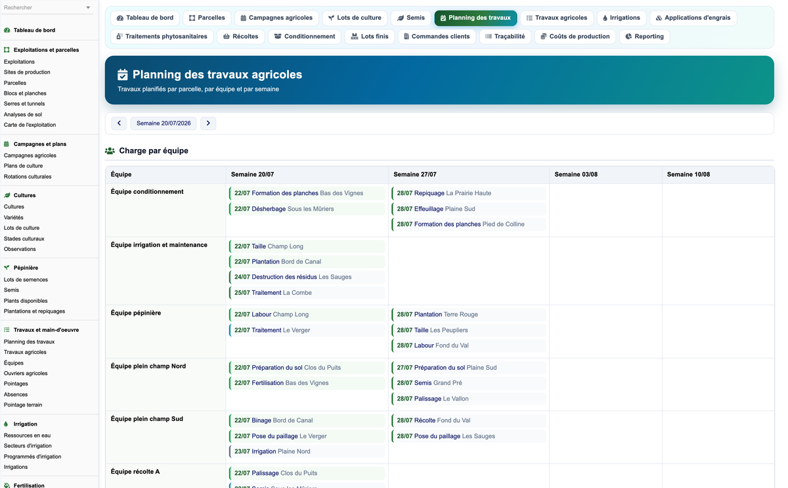788x488 pixels.
Task: Go to previous week with left chevron
Action: [119, 123]
